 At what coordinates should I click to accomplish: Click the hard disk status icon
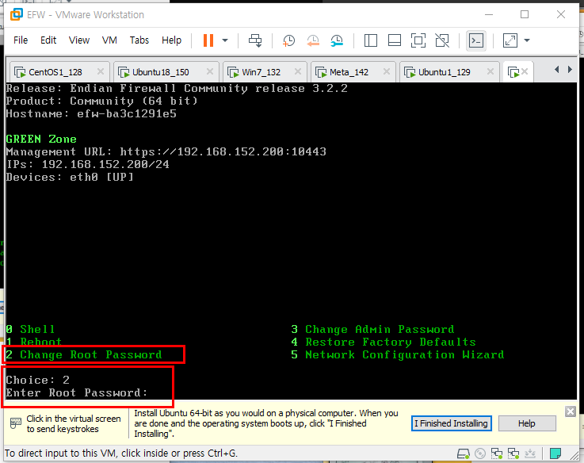tap(464, 453)
